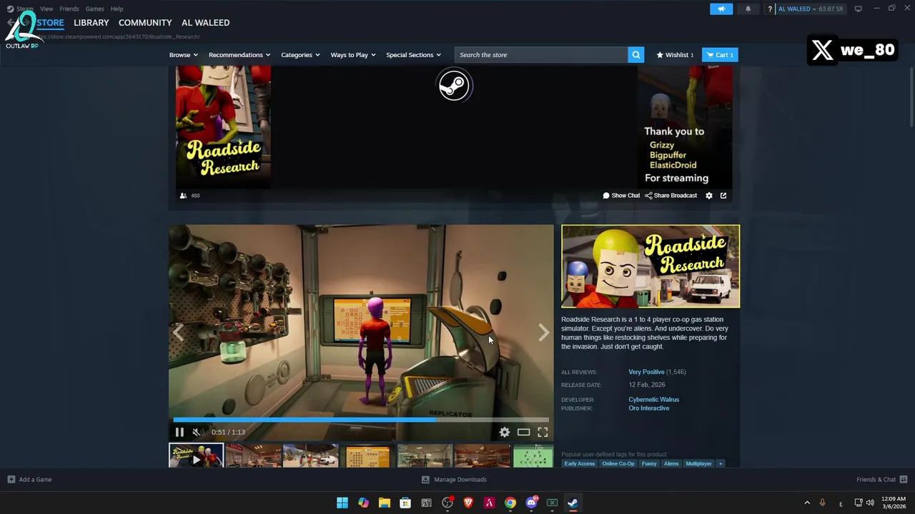Open the Cart button
Image resolution: width=915 pixels, height=514 pixels.
720,55
